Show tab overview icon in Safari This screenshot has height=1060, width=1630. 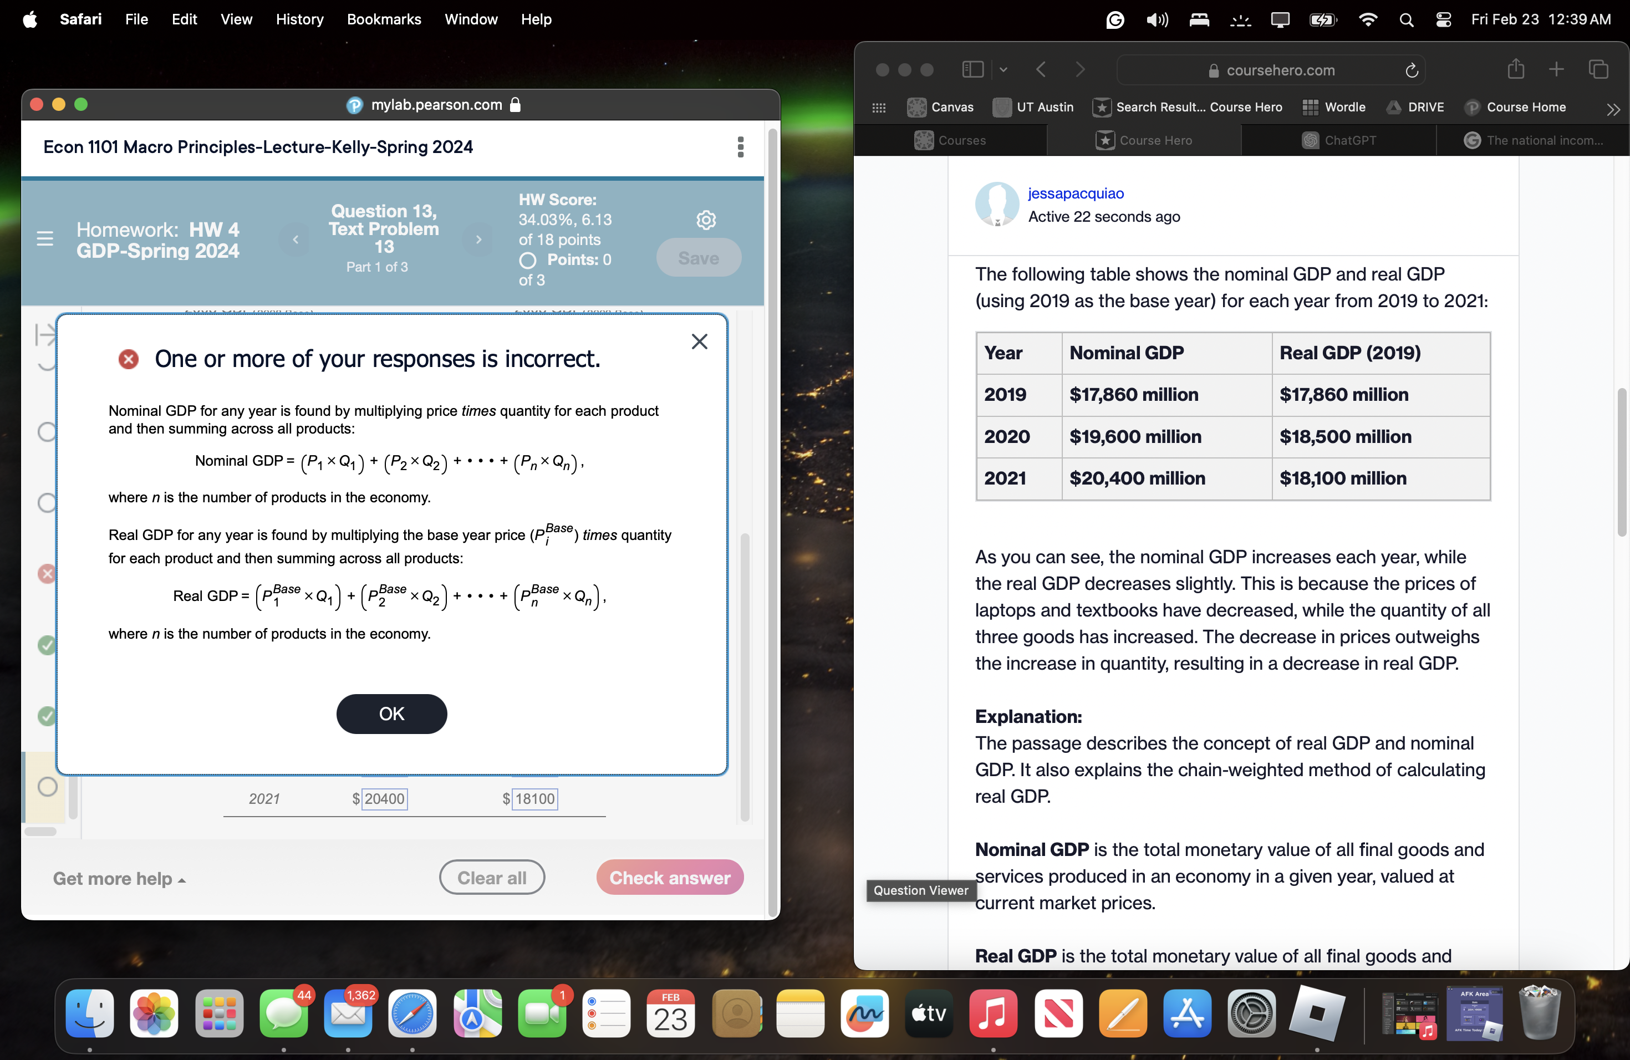(x=1598, y=69)
